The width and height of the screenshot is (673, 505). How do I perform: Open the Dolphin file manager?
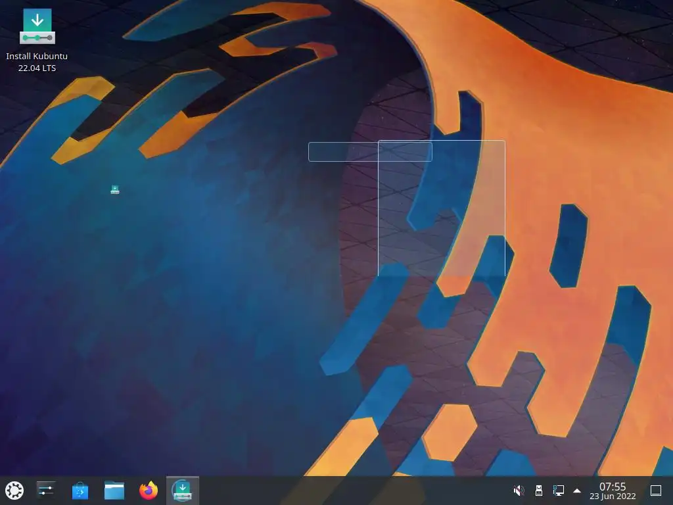[x=114, y=491]
